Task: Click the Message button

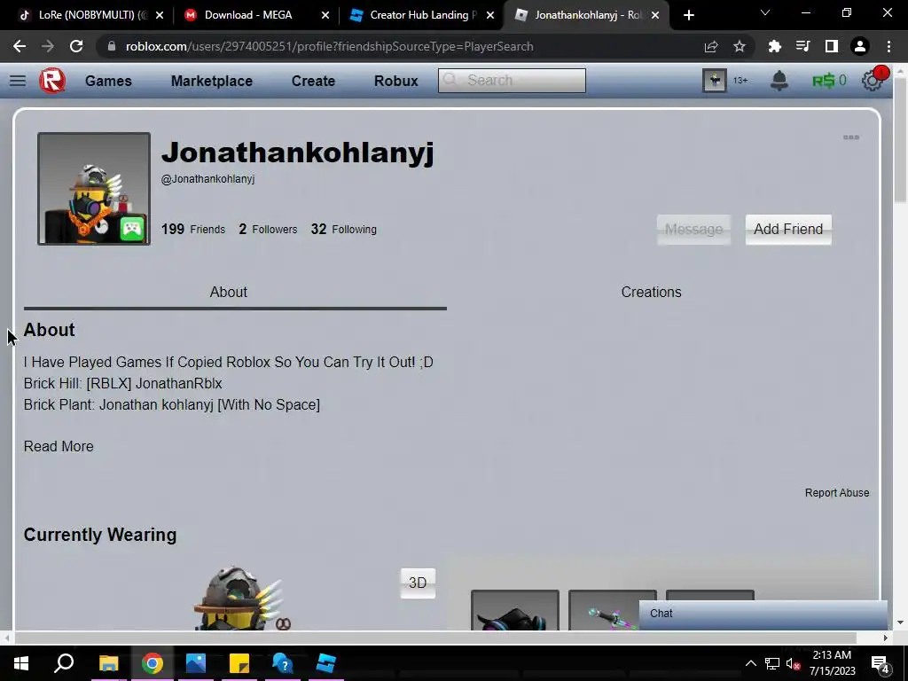Action: pos(693,230)
